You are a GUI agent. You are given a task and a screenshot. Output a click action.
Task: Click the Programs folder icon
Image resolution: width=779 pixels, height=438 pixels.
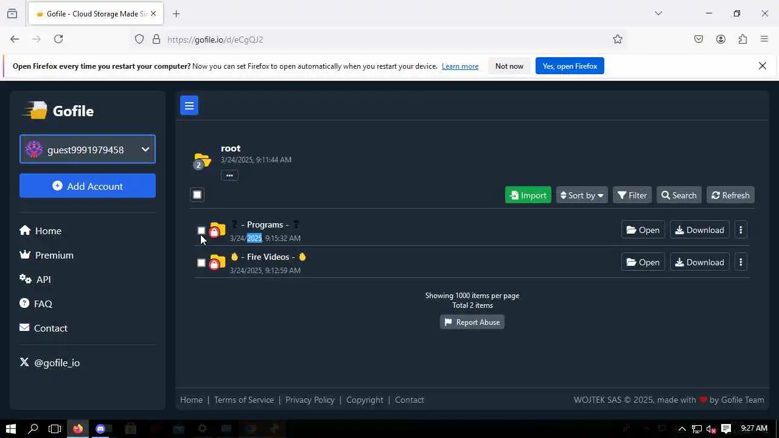point(217,231)
